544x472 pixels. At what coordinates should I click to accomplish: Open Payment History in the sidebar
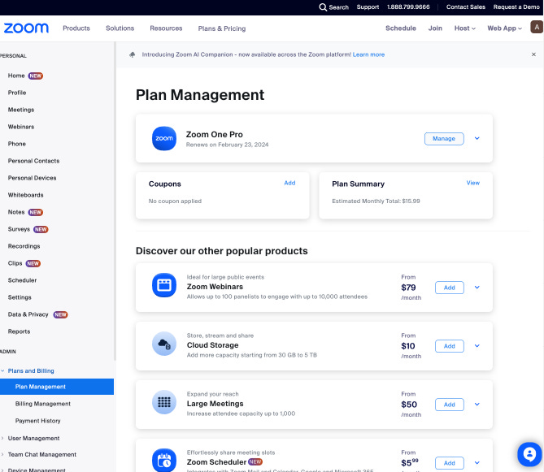pos(38,421)
